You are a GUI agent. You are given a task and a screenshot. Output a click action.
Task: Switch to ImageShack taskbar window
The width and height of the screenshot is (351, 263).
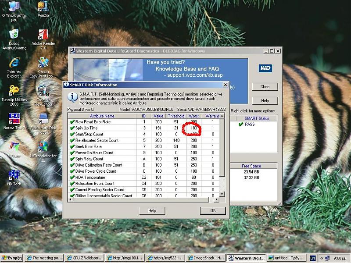click(205, 258)
